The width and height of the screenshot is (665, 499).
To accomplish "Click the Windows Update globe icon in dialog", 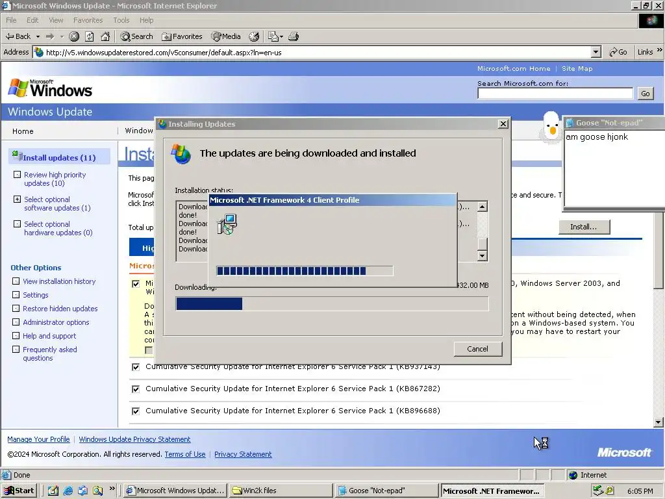I will click(x=181, y=153).
